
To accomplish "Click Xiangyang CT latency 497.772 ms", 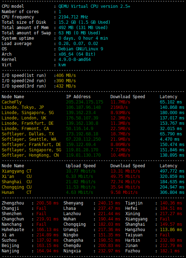I will (172, 171).
